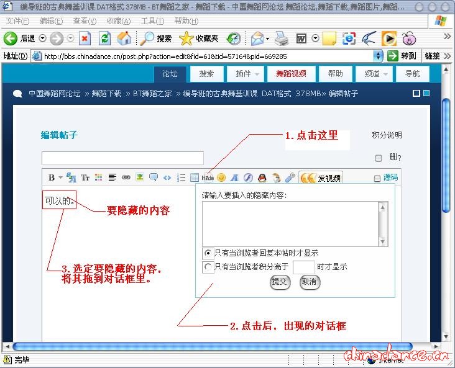The height and width of the screenshot is (368, 455).
Task: Open the Mail envelope icon
Action: point(257,38)
